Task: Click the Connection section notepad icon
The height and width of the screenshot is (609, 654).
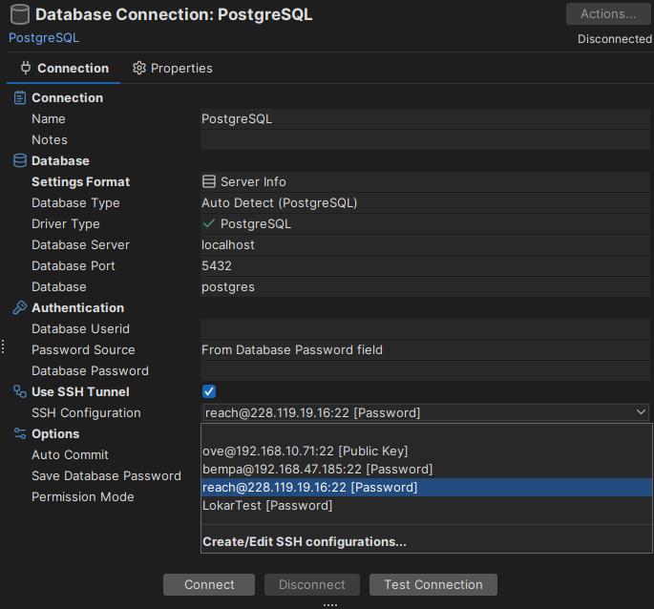Action: [x=20, y=97]
